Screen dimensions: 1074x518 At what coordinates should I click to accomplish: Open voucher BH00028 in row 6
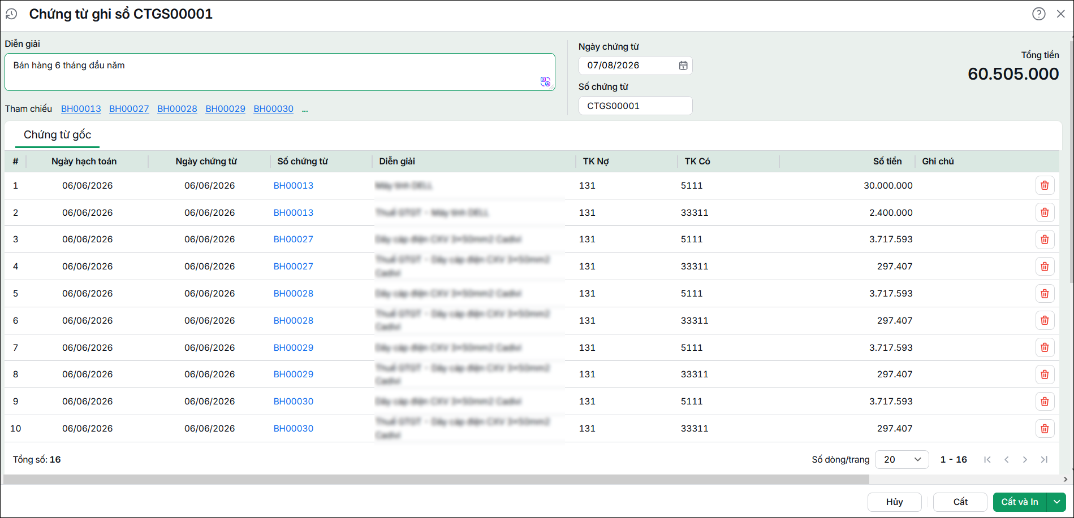294,321
